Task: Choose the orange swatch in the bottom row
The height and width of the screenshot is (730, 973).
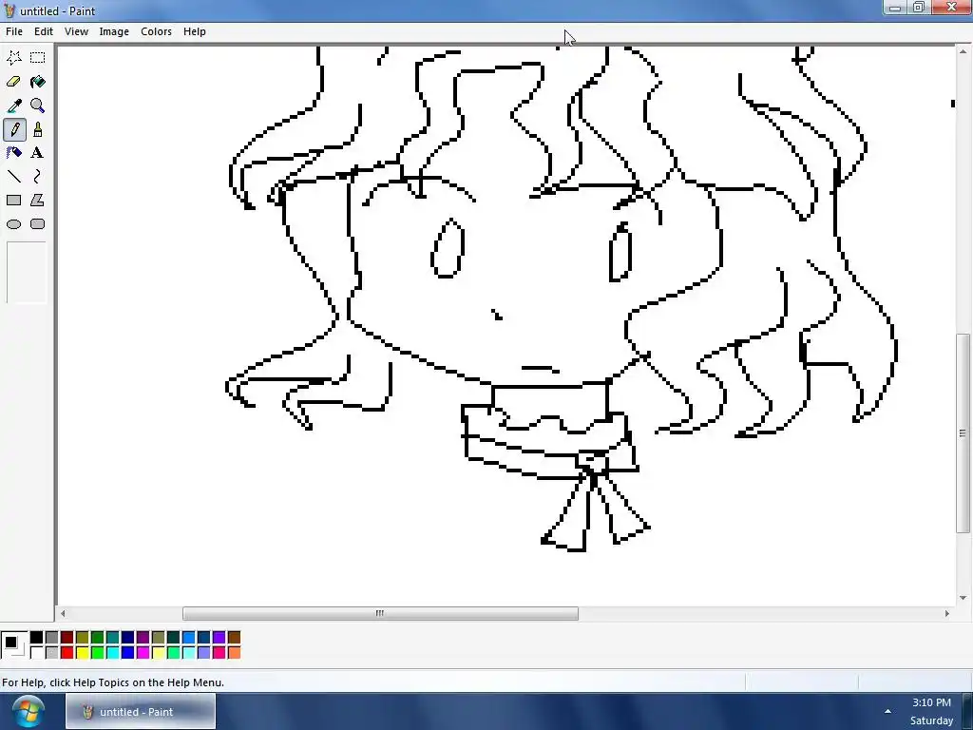Action: [x=234, y=652]
